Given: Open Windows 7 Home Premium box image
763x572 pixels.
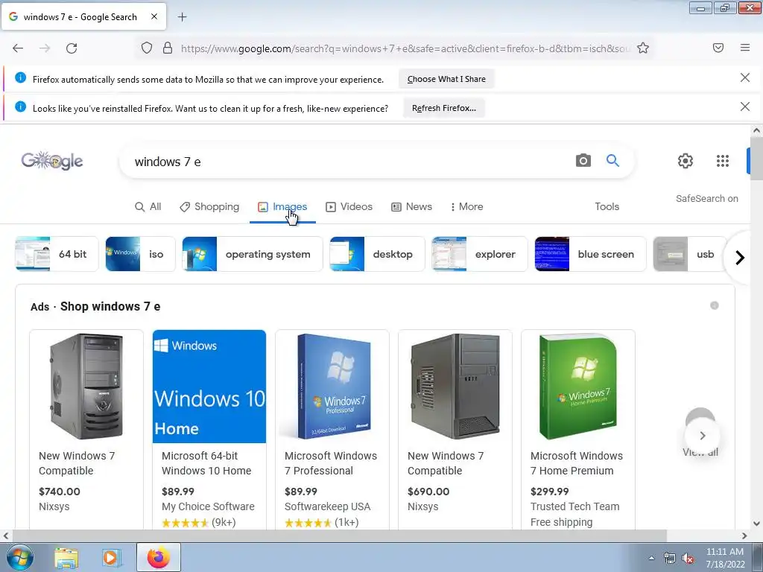Looking at the screenshot, I should [578, 387].
